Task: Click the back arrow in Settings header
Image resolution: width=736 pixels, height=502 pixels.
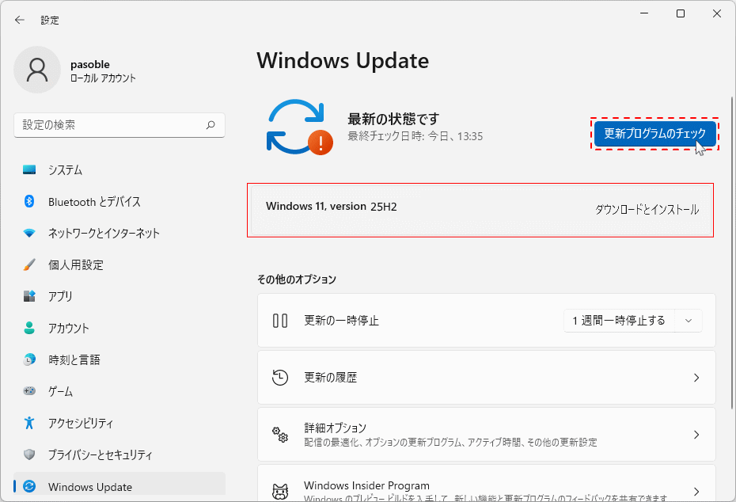Action: click(x=20, y=20)
